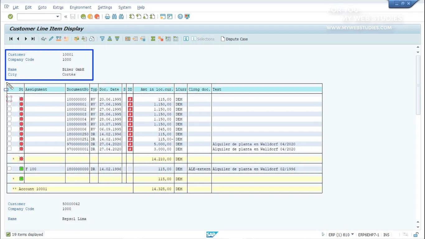
Task: Click inside the command input field
Action: [36, 16]
